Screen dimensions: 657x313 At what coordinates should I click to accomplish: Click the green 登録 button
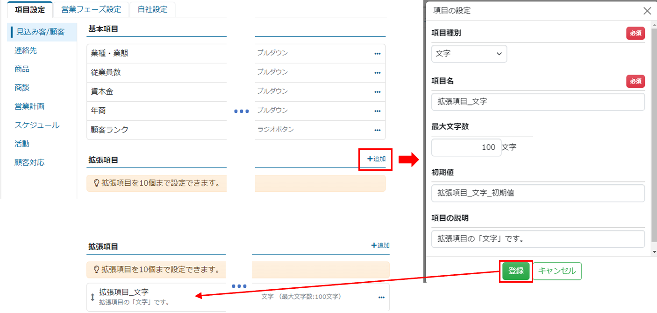(x=516, y=271)
